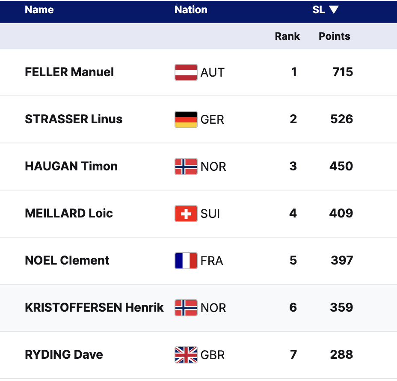The image size is (397, 381).
Task: Open KRISTOFFERSEN Henrik athlete profile
Action: pyautogui.click(x=94, y=307)
